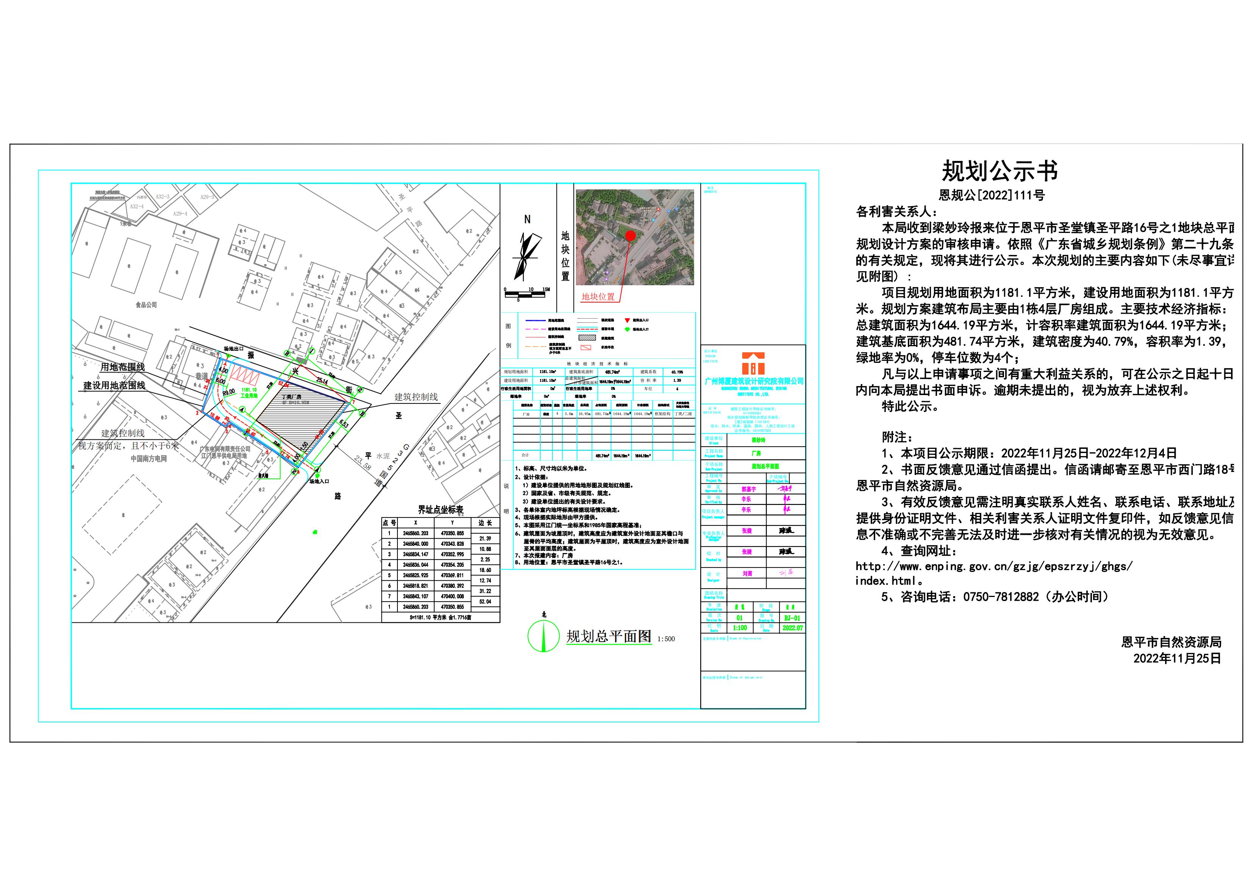This screenshot has height=886, width=1253.
Task: Click the blue 用地范围线 legend line sample
Action: point(537,320)
